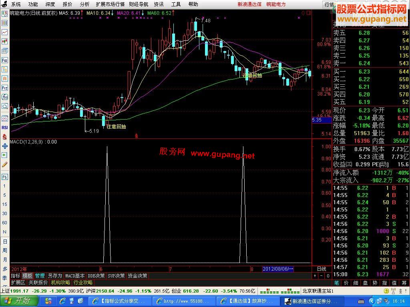Open the formula f(x) manager icon
Image resolution: width=410 pixels, height=307 pixels.
(5, 97)
